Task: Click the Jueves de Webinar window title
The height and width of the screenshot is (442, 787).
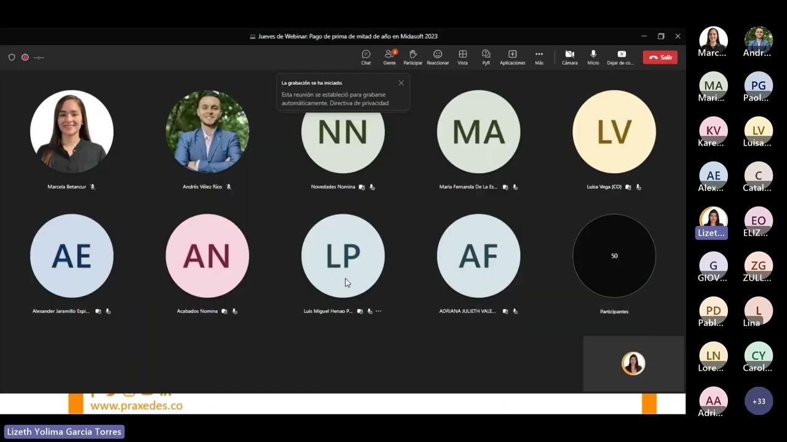Action: click(x=348, y=36)
